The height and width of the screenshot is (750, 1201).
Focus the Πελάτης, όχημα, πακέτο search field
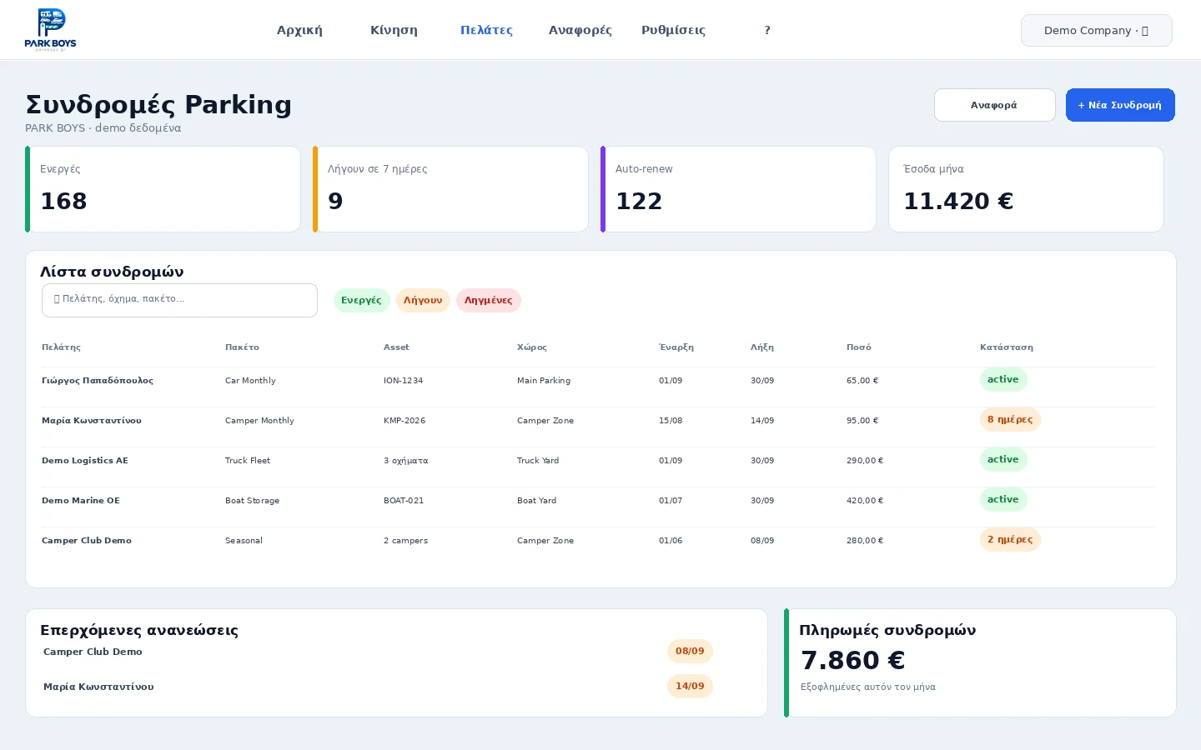click(x=179, y=300)
